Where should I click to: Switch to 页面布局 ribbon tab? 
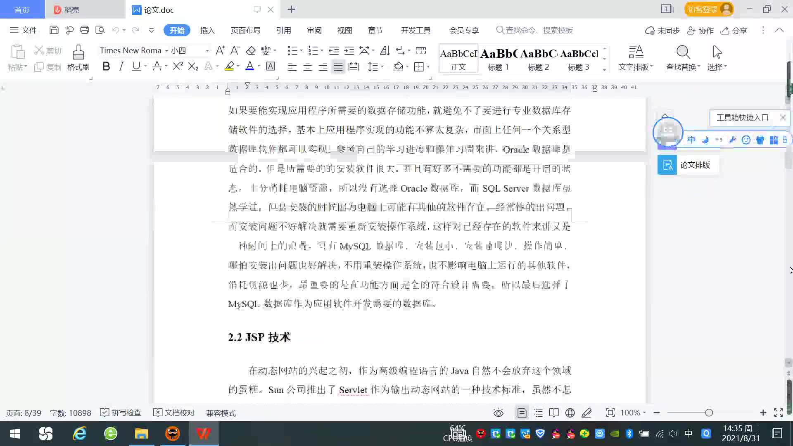click(x=245, y=30)
